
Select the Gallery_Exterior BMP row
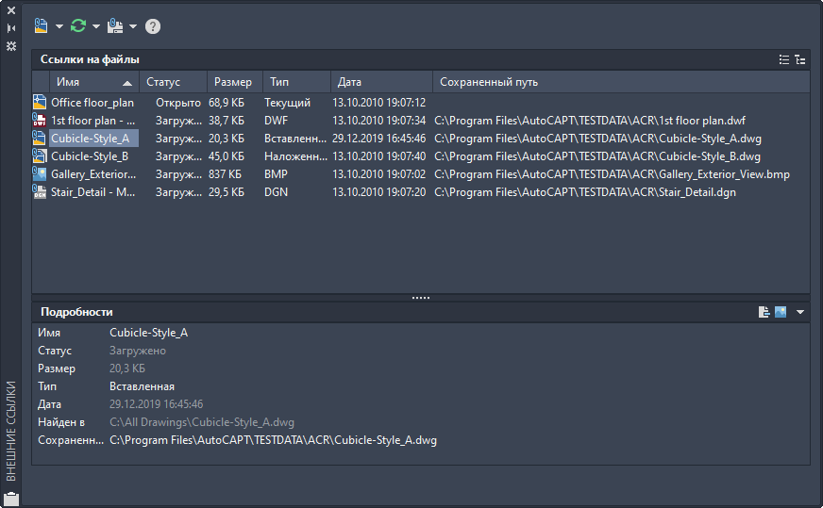coord(90,174)
